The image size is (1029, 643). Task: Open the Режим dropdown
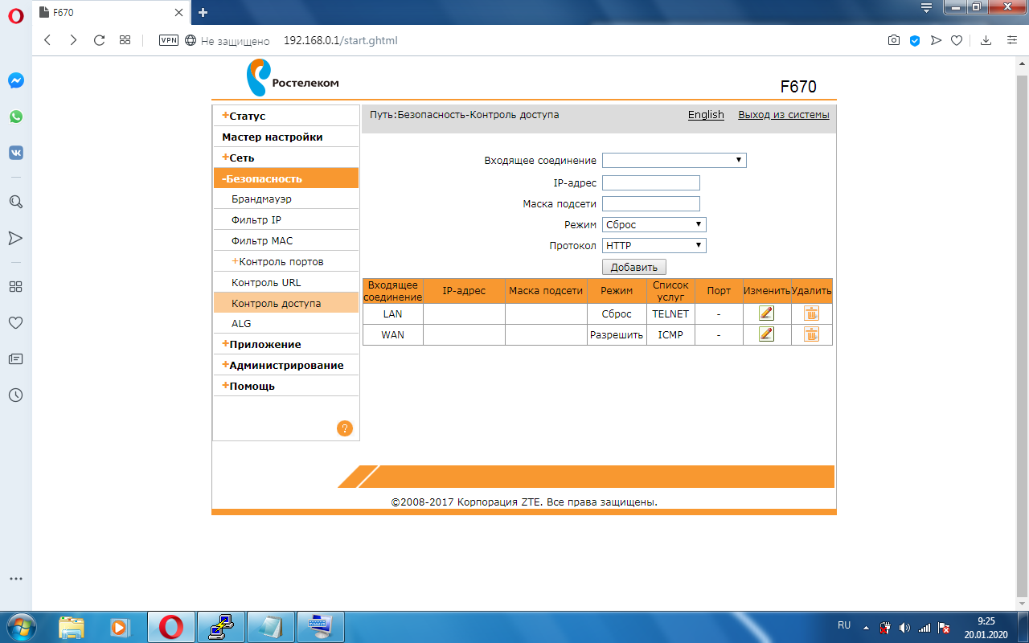click(654, 225)
